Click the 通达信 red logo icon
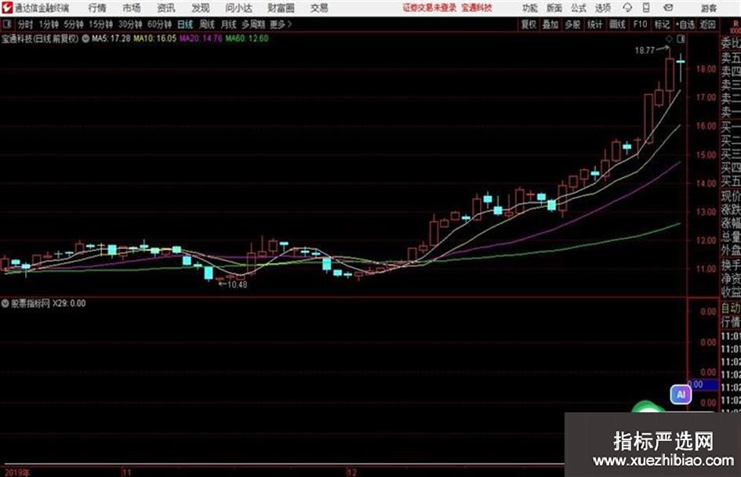Image resolution: width=741 pixels, height=477 pixels. tap(7, 8)
